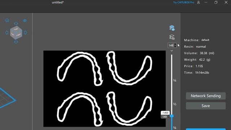Increase layer with top spinner up arrow
Image resolution: width=231 pixels, height=130 pixels.
click(175, 44)
